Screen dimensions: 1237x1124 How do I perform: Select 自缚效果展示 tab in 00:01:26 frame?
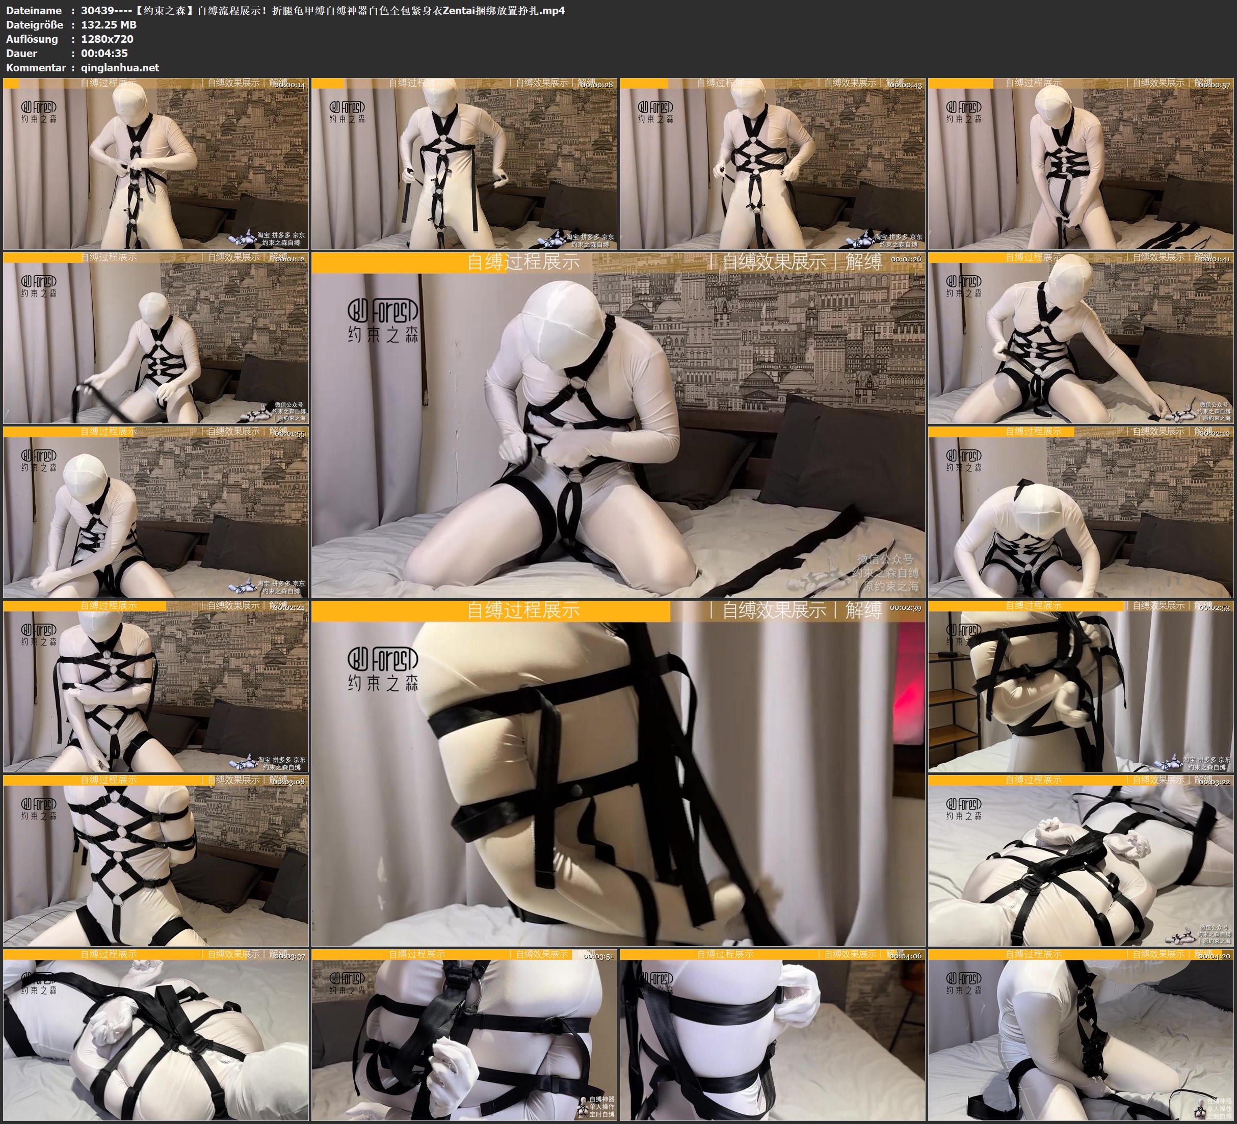click(774, 262)
